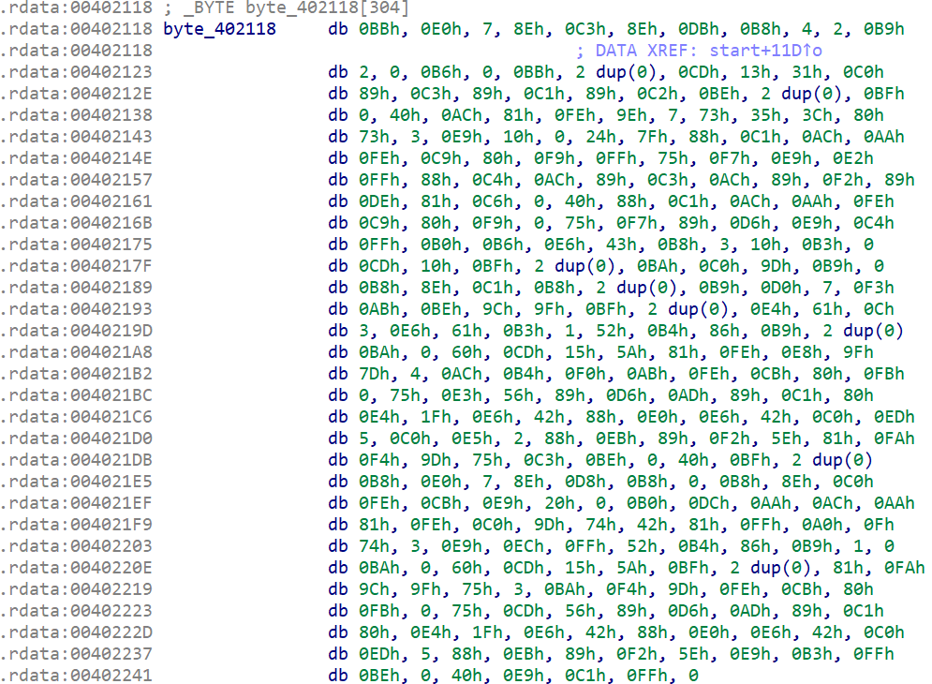The height and width of the screenshot is (684, 932).
Task: Click address .rdata:00402241
Action: click(76, 676)
